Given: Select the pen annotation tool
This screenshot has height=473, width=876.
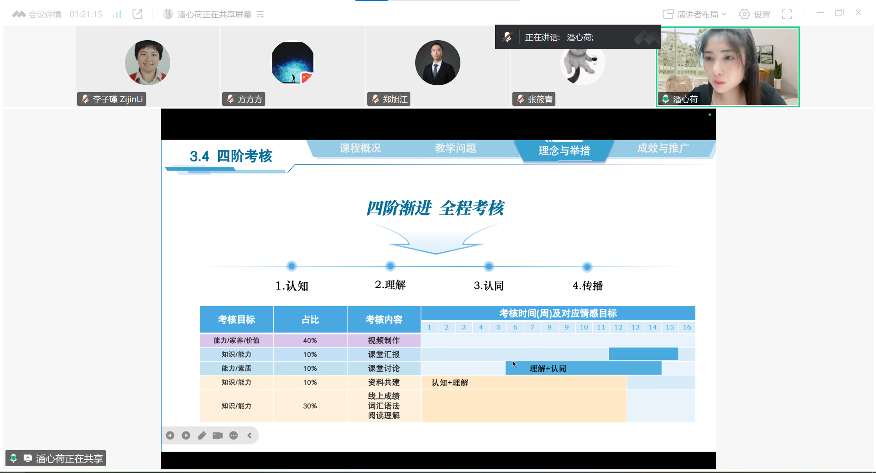Looking at the screenshot, I should point(202,436).
